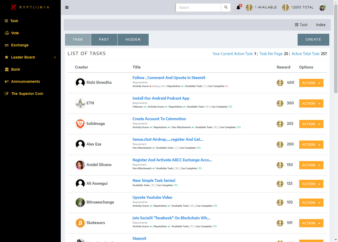Screen dimensions: 338x242
Task: Click the Active Total Task: 257 text
Action: (x=309, y=54)
